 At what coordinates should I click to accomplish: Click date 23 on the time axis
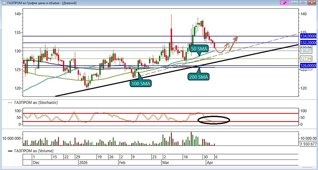point(155,157)
